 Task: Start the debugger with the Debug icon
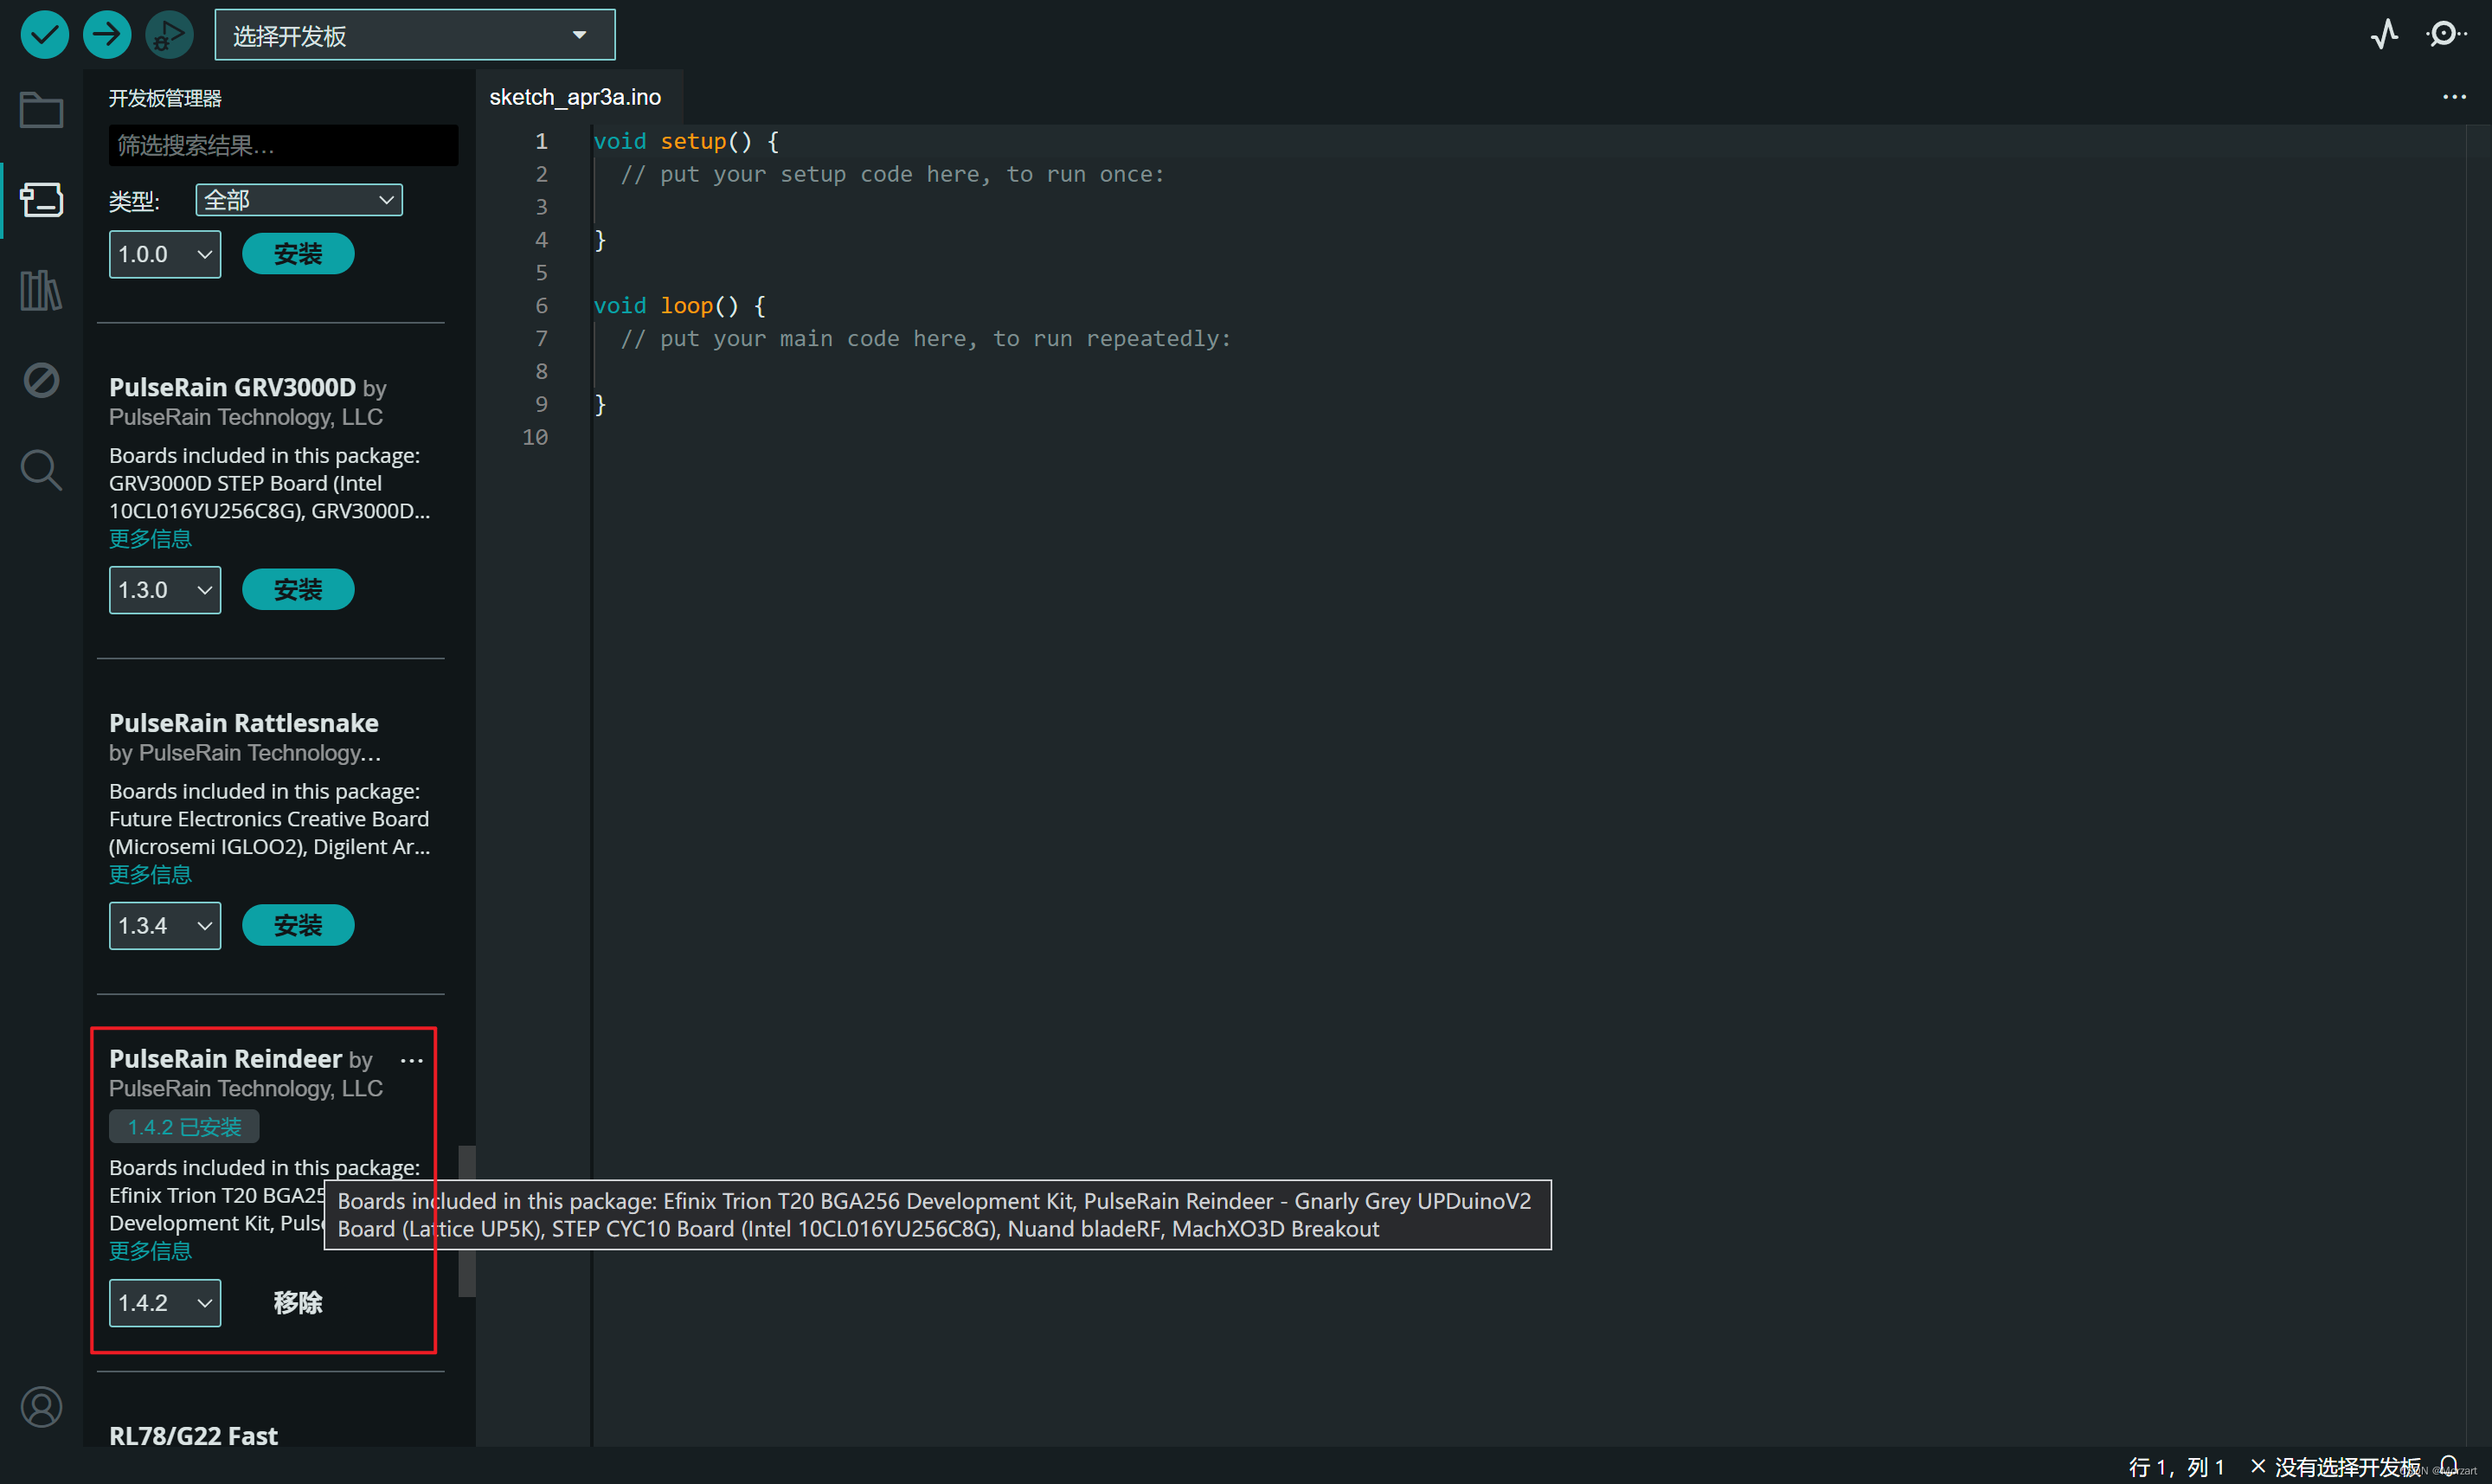click(169, 35)
